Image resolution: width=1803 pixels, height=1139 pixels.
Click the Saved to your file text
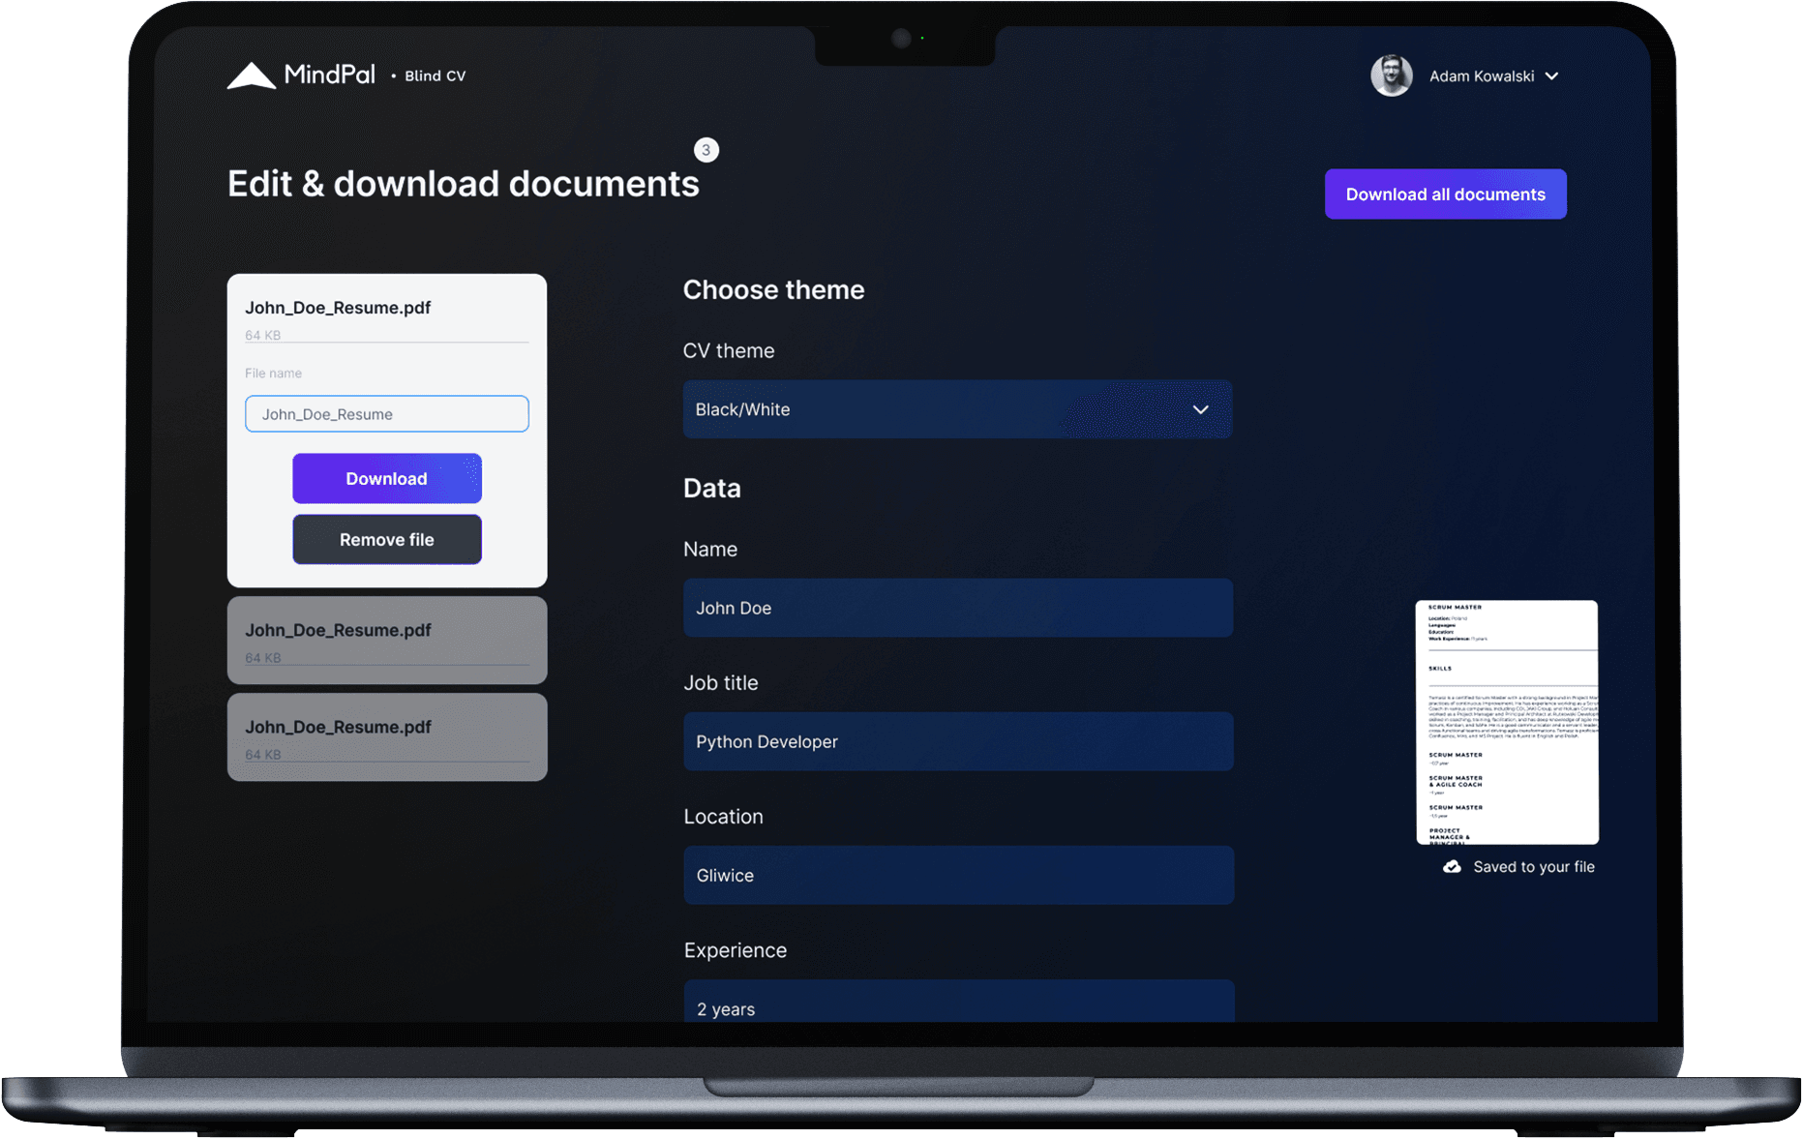click(x=1533, y=867)
